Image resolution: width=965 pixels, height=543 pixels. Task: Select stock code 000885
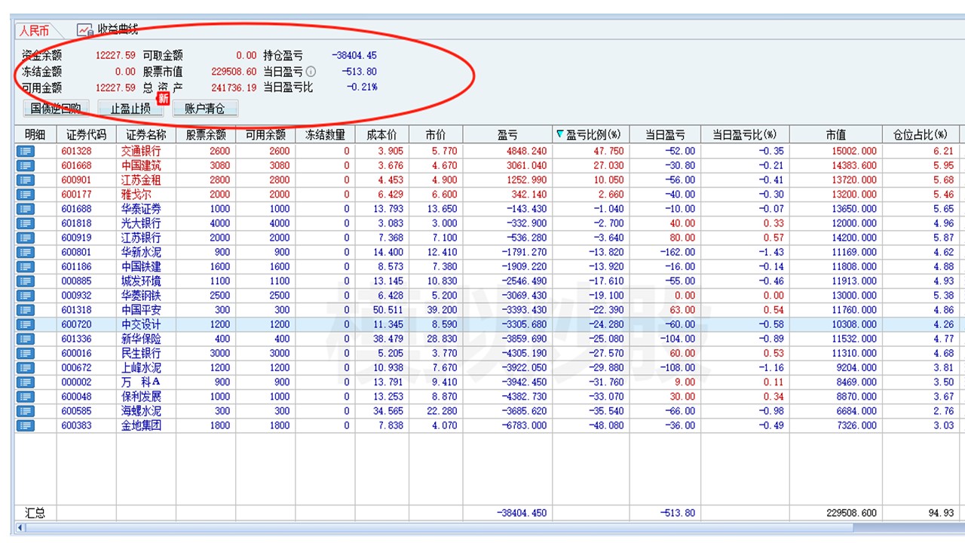pyautogui.click(x=76, y=281)
